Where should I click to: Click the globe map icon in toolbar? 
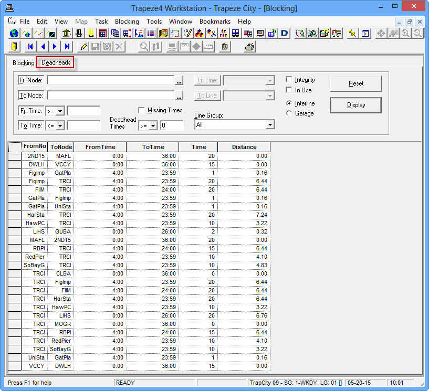[14, 34]
